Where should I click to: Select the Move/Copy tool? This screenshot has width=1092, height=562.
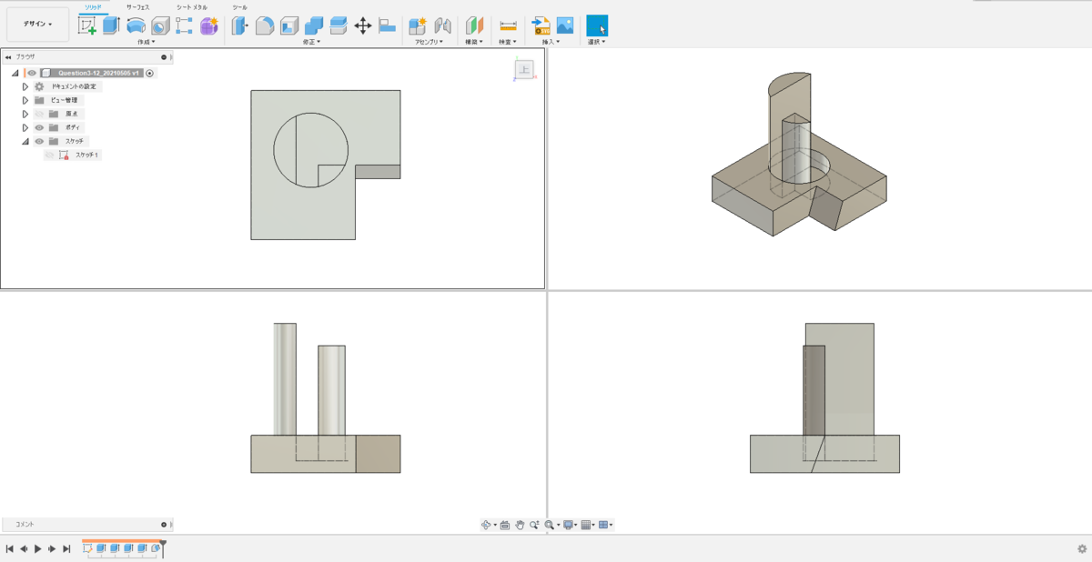pyautogui.click(x=362, y=25)
